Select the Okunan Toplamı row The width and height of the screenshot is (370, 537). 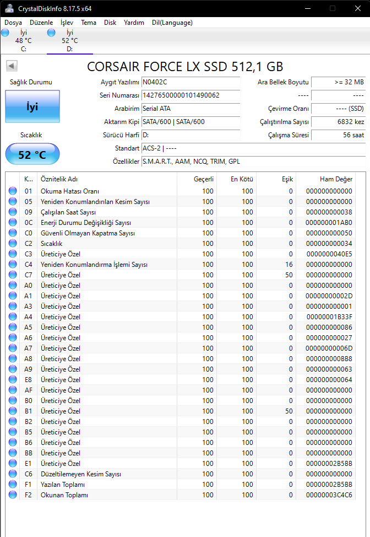(181, 495)
